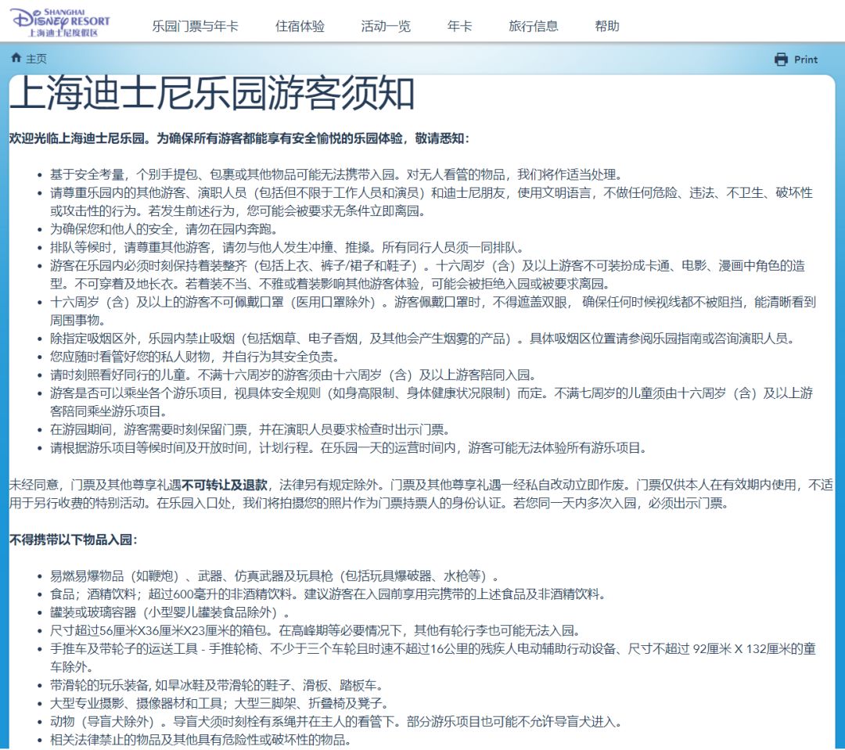
Task: Click the bullet starting 大型专业摄影
Action: (219, 704)
